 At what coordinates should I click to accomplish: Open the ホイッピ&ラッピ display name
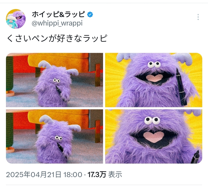[58, 14]
